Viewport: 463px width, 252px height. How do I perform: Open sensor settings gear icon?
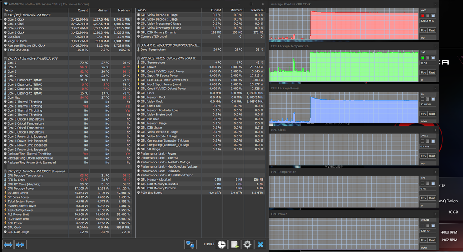(x=247, y=244)
